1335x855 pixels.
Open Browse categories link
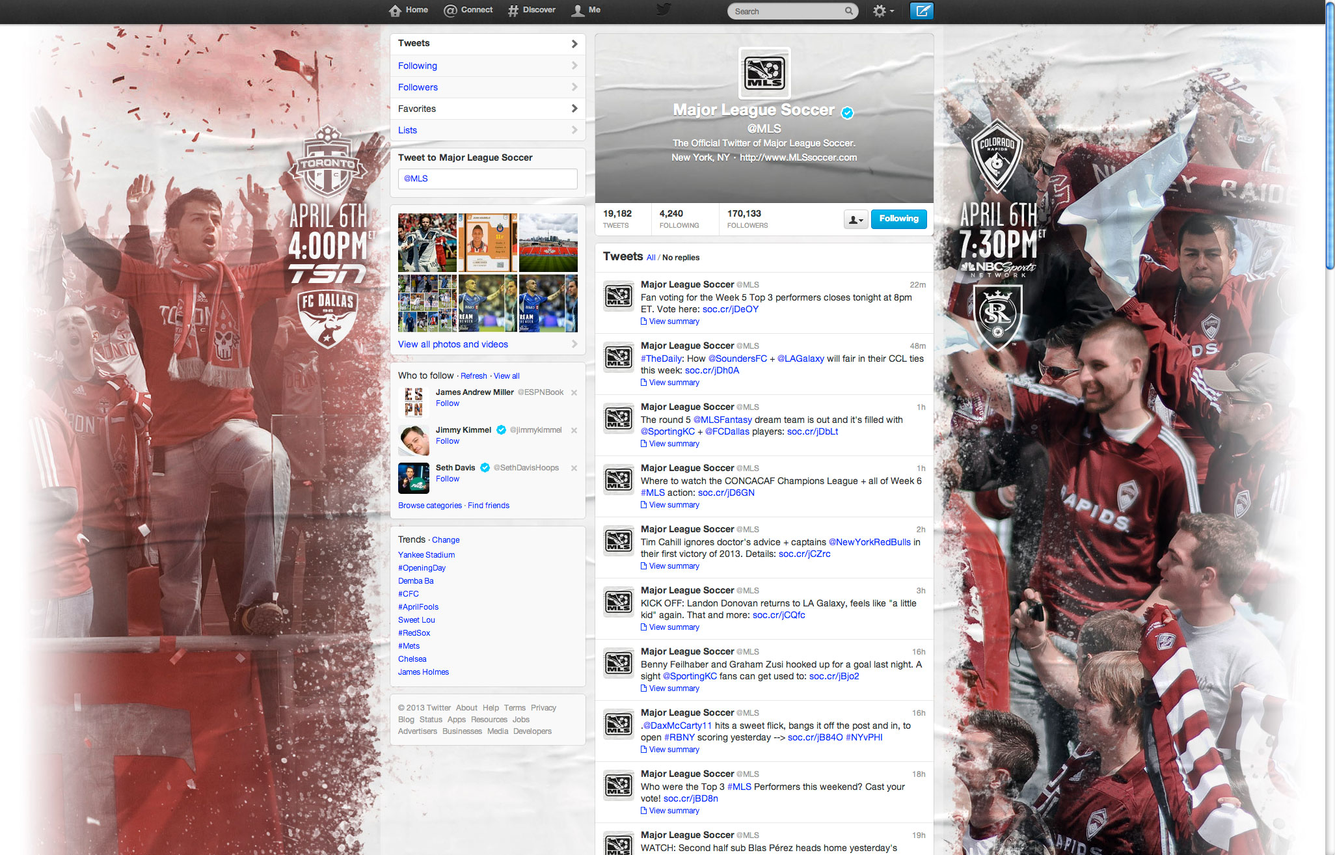click(430, 506)
